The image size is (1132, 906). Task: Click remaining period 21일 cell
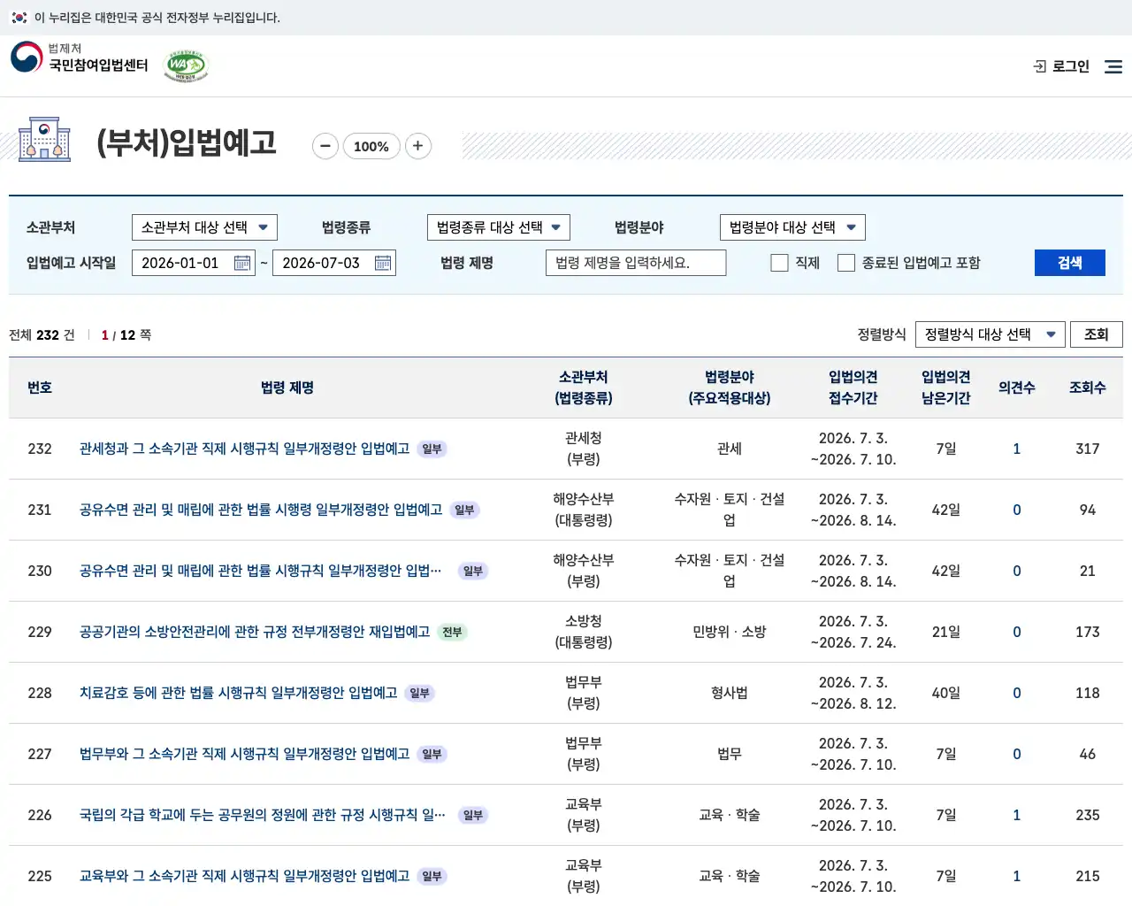coord(946,632)
